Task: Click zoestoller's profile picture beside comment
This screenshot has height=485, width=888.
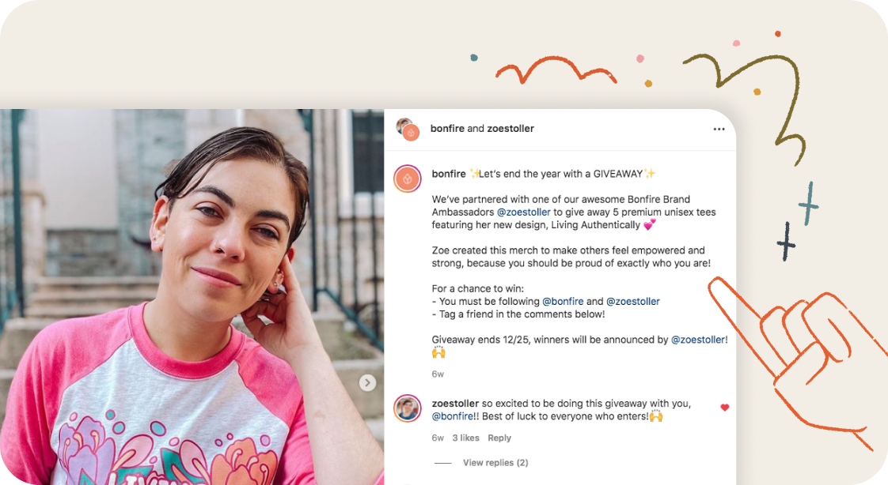Action: tap(407, 408)
